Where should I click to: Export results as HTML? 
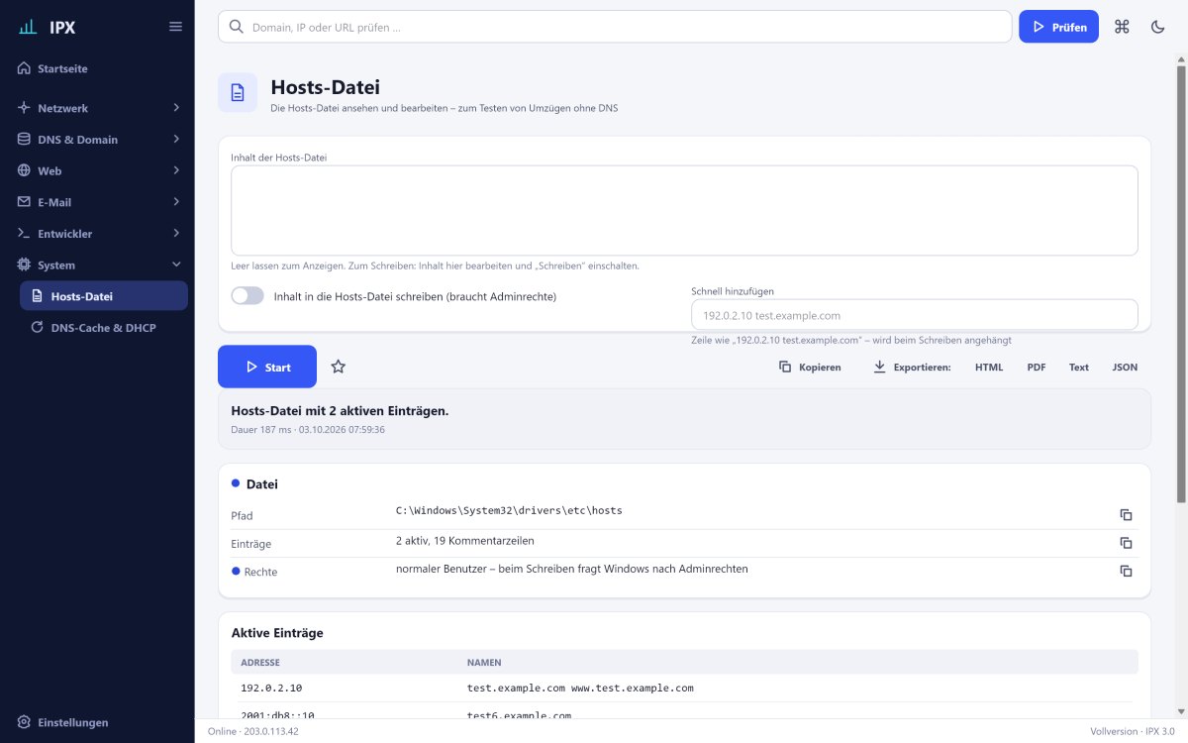pyautogui.click(x=989, y=367)
